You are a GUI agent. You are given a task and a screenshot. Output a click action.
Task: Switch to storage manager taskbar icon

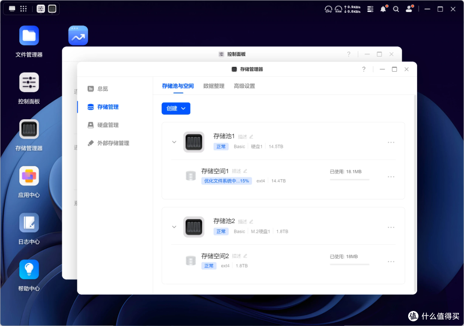click(x=52, y=9)
